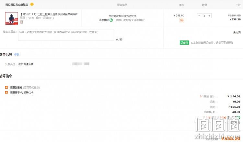Open the baby down-suit product thumbnail
The image size is (243, 142).
click(x=12, y=18)
